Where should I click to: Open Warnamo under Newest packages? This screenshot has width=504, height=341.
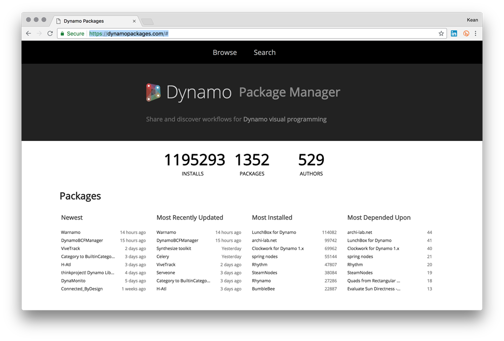[x=70, y=232]
